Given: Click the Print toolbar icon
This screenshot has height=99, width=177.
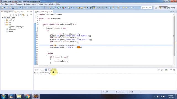Looking at the screenshot, I should click(13, 7).
